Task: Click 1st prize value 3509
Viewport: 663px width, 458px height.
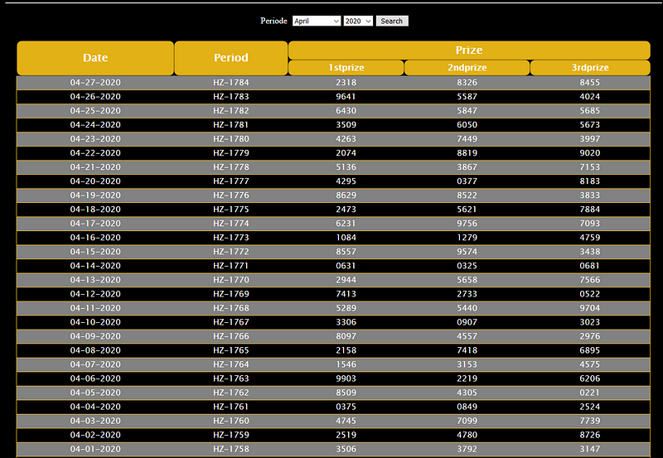Action: click(346, 124)
